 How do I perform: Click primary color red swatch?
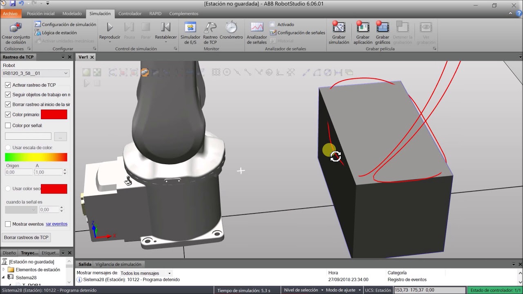point(54,115)
